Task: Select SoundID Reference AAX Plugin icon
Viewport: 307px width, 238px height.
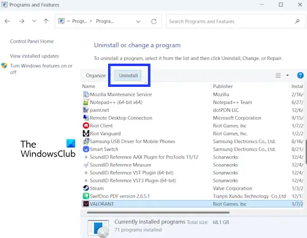Action: [86, 157]
